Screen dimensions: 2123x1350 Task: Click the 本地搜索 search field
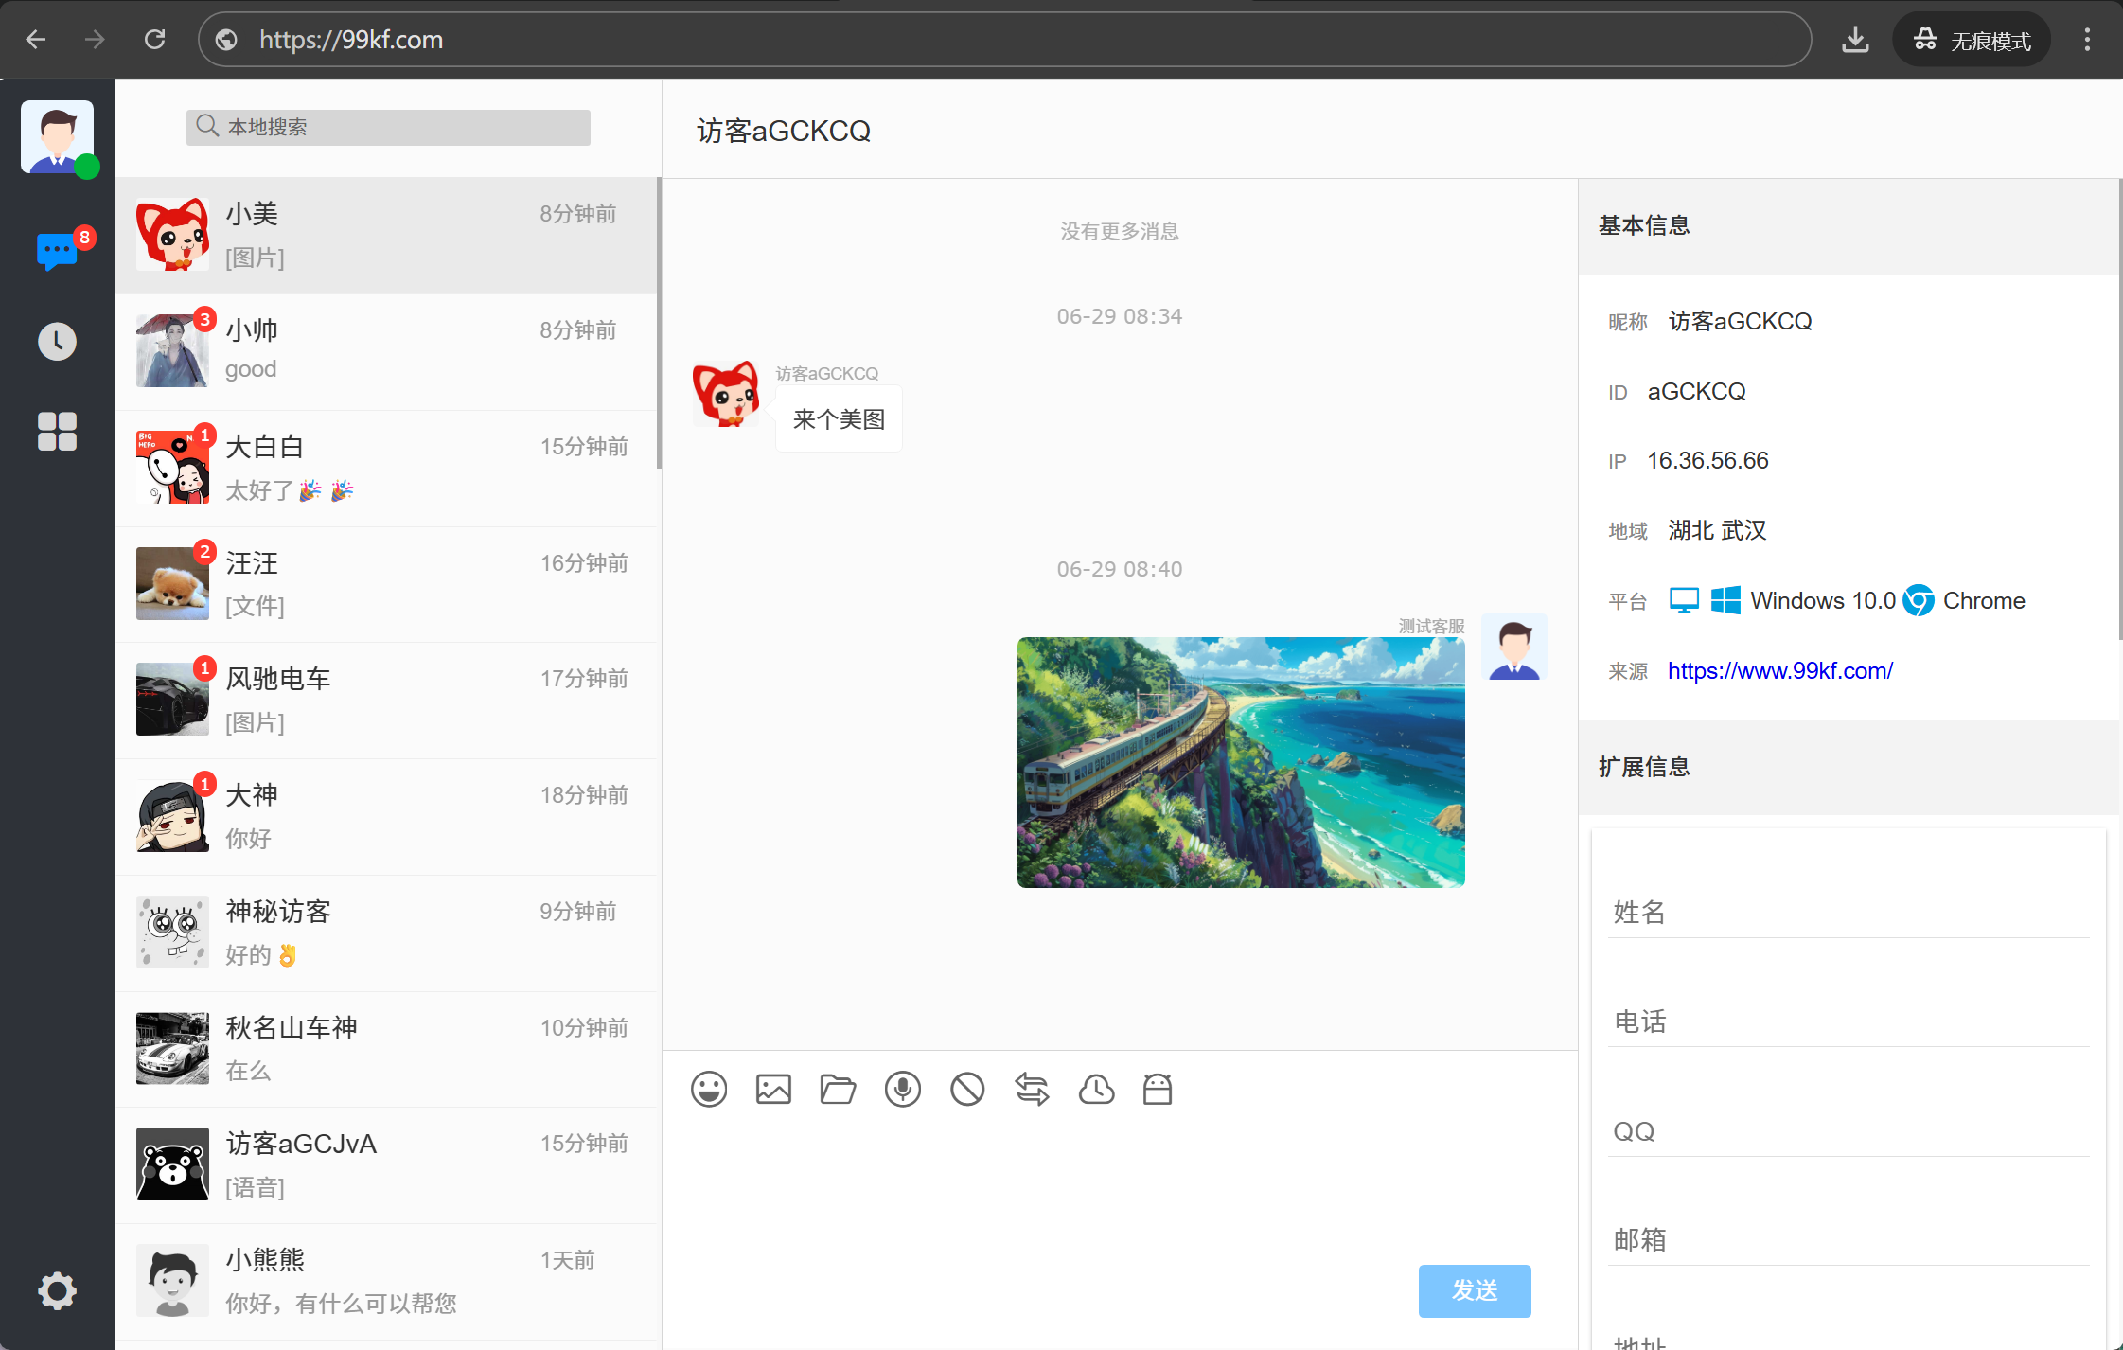point(388,127)
